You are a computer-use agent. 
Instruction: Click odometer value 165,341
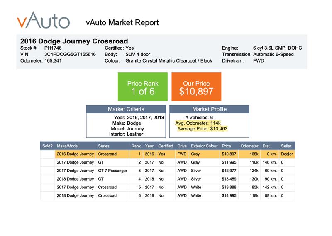[53, 60]
